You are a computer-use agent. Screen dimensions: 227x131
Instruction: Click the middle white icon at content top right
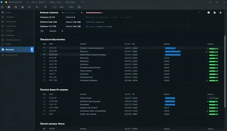click(x=215, y=12)
